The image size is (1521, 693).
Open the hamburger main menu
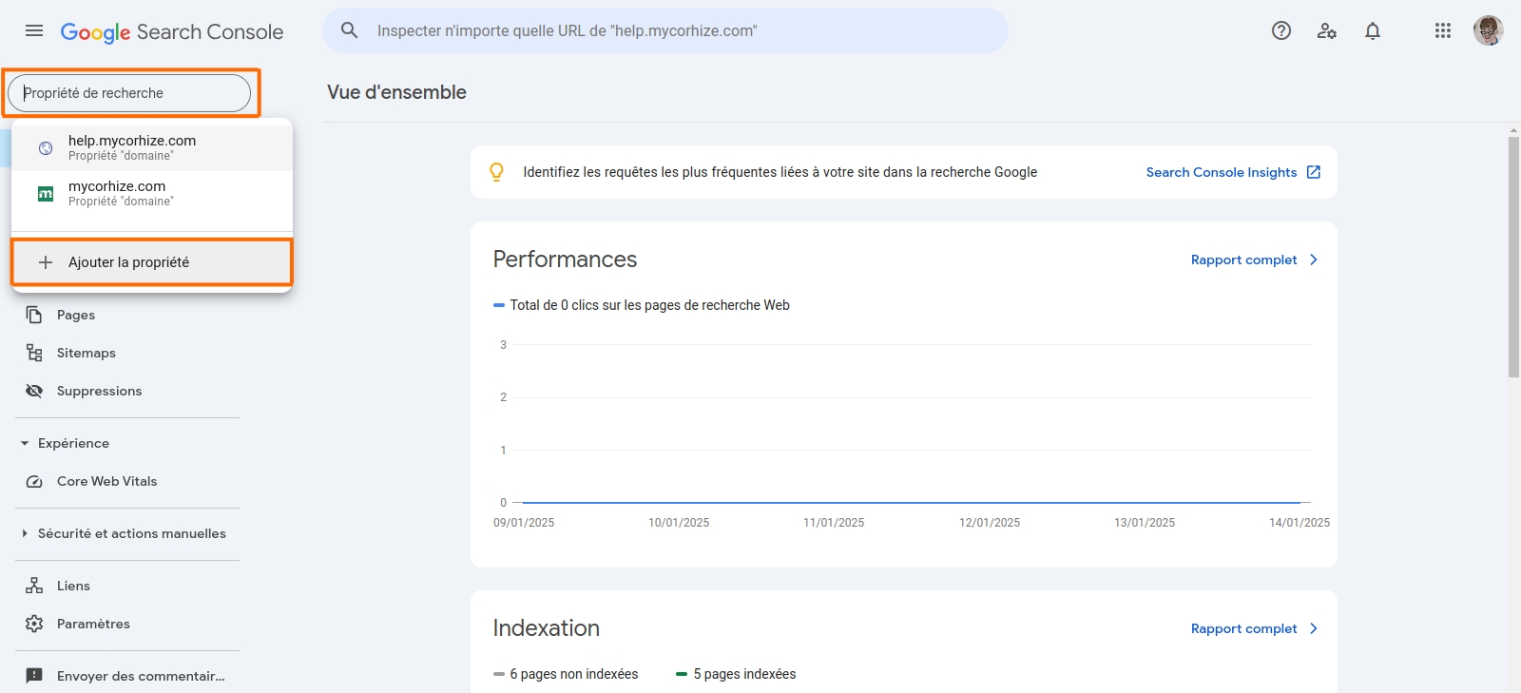pos(34,30)
